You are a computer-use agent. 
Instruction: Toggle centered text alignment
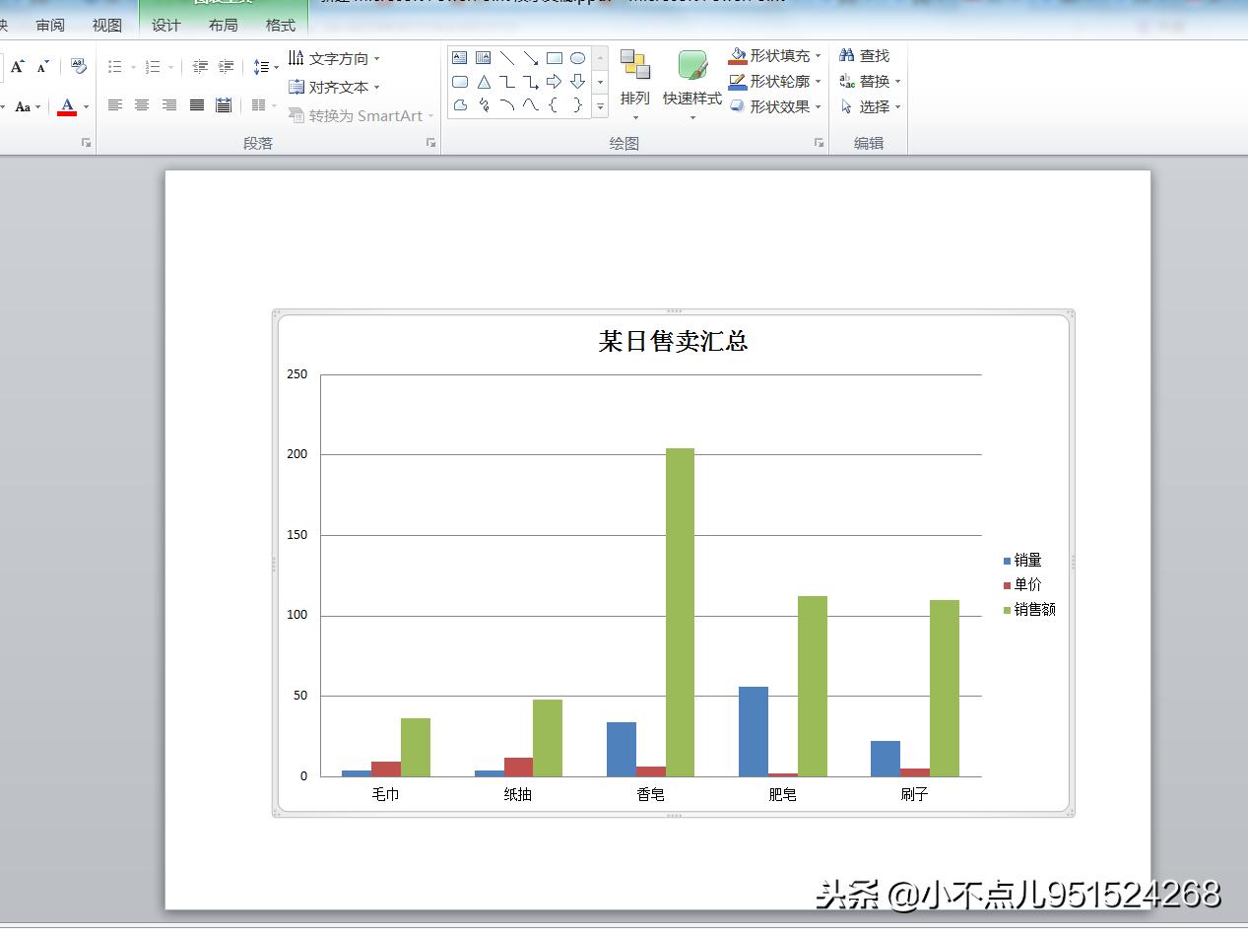[142, 105]
